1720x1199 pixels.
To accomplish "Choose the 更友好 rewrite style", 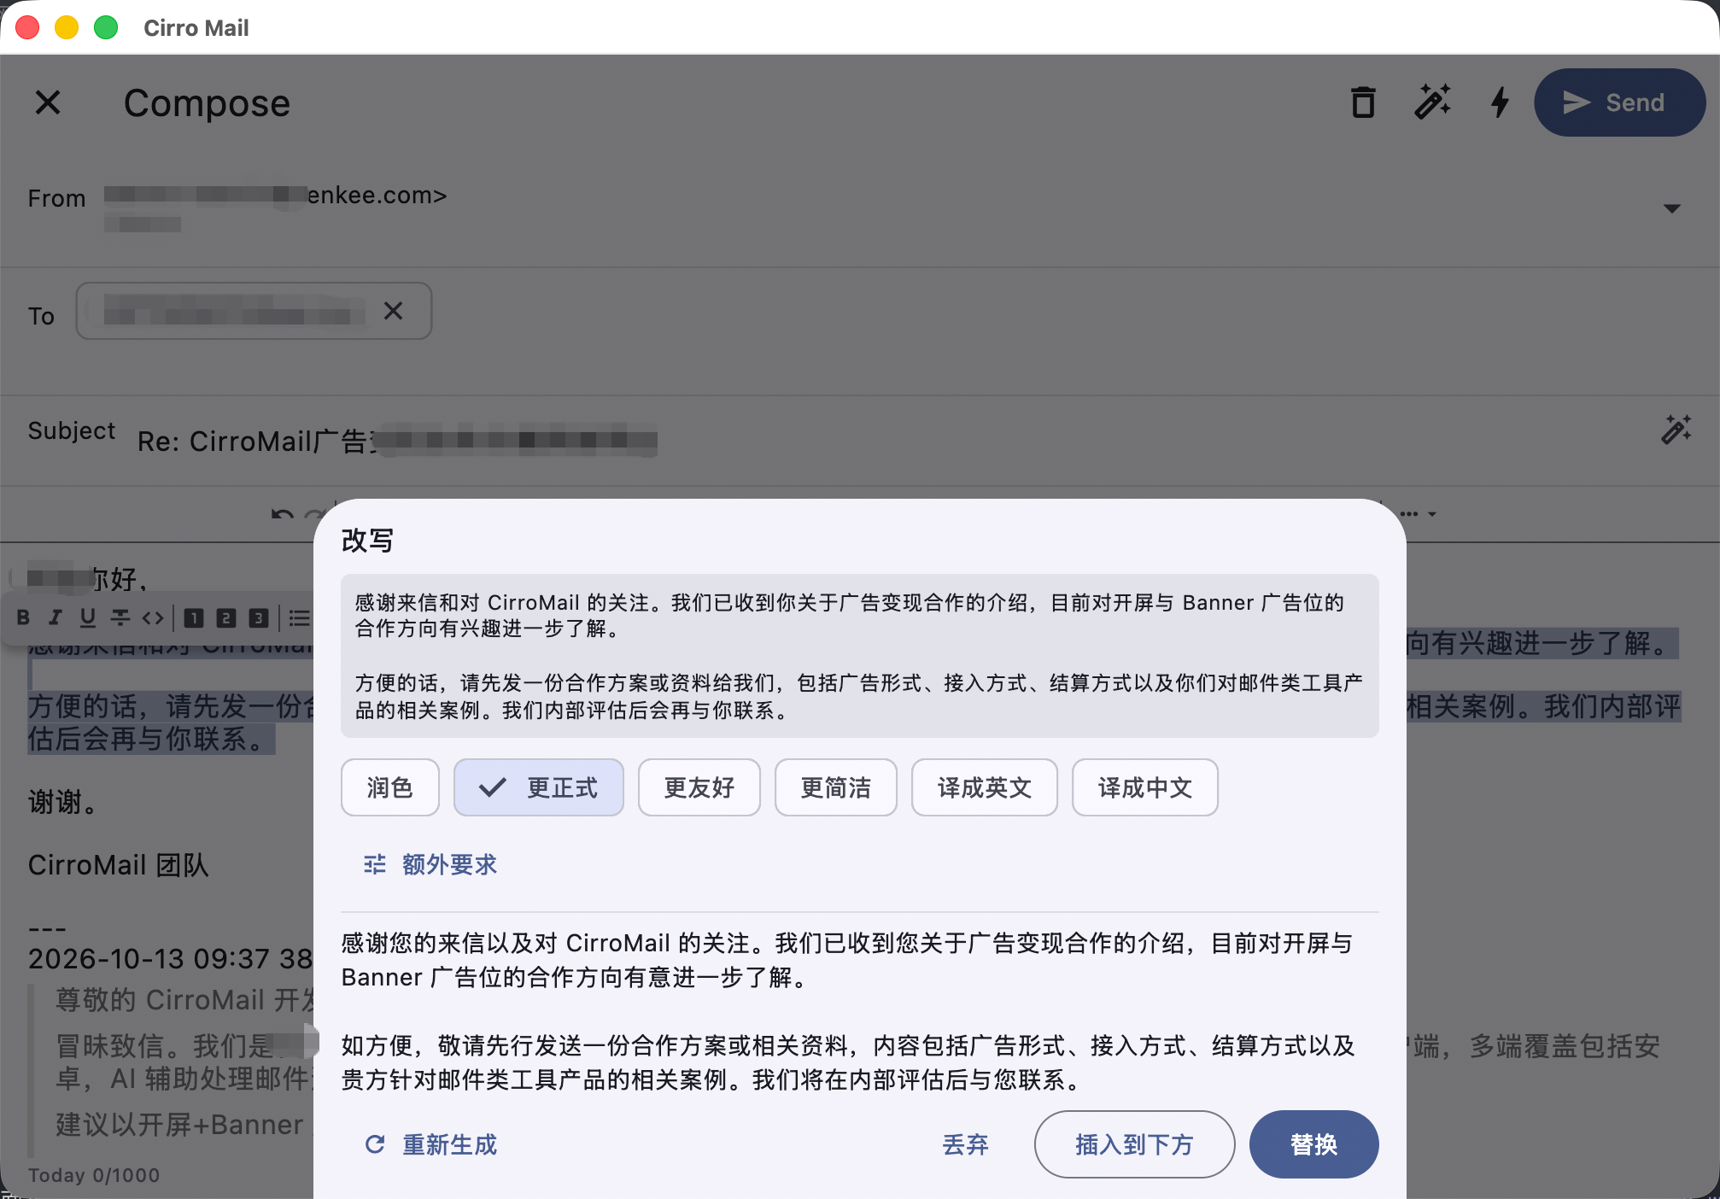I will 699,787.
